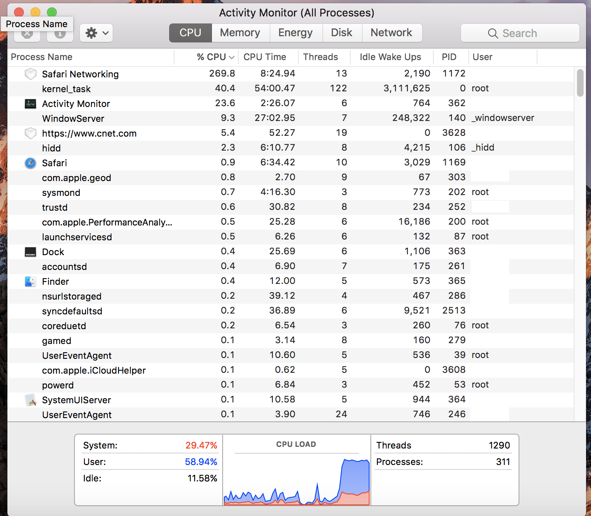Viewport: 591px width, 516px height.
Task: Click the magnifier icon in search field
Action: (493, 33)
